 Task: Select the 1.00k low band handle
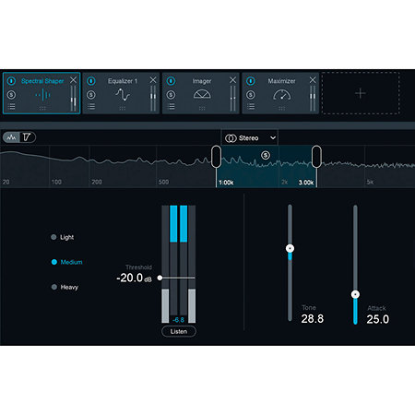216,157
